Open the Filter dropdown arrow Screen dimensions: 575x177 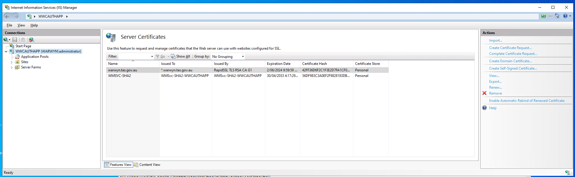coord(152,56)
